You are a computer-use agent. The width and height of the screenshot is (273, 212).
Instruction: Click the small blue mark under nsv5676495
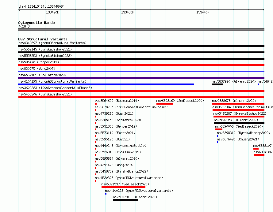[x=217, y=142]
